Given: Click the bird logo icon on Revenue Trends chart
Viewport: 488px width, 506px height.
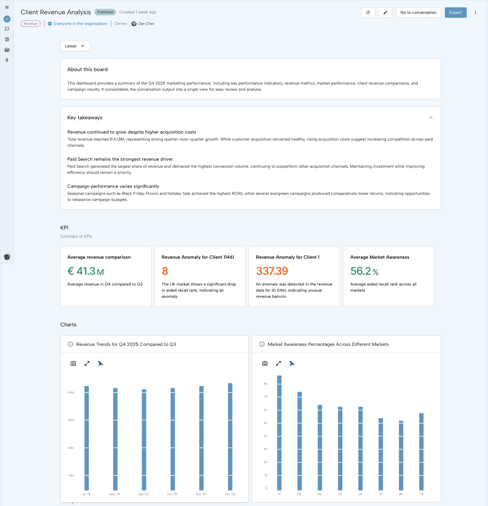Looking at the screenshot, I should pyautogui.click(x=101, y=363).
